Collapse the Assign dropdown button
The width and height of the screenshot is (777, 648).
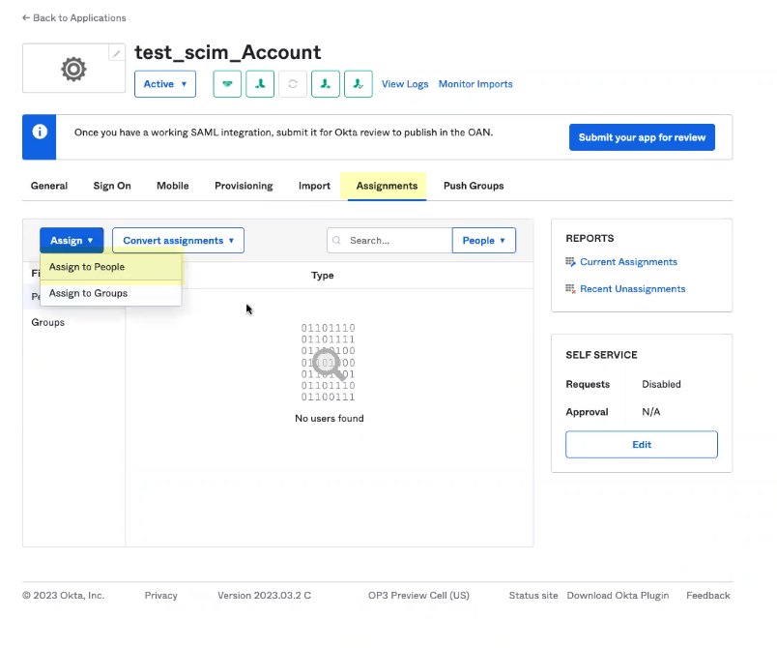click(x=72, y=241)
